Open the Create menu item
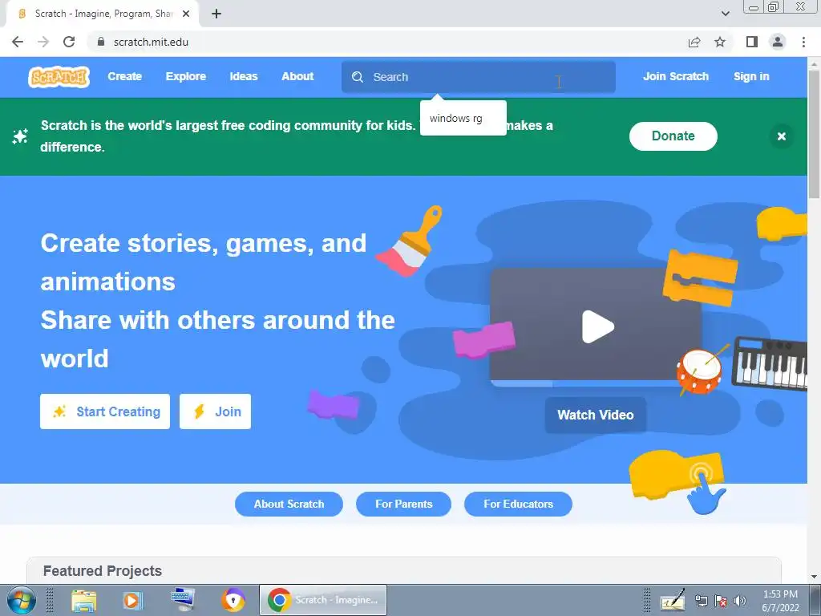The height and width of the screenshot is (616, 821). click(124, 76)
